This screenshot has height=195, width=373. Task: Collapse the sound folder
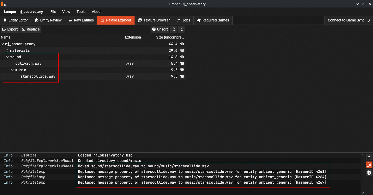tap(8, 57)
